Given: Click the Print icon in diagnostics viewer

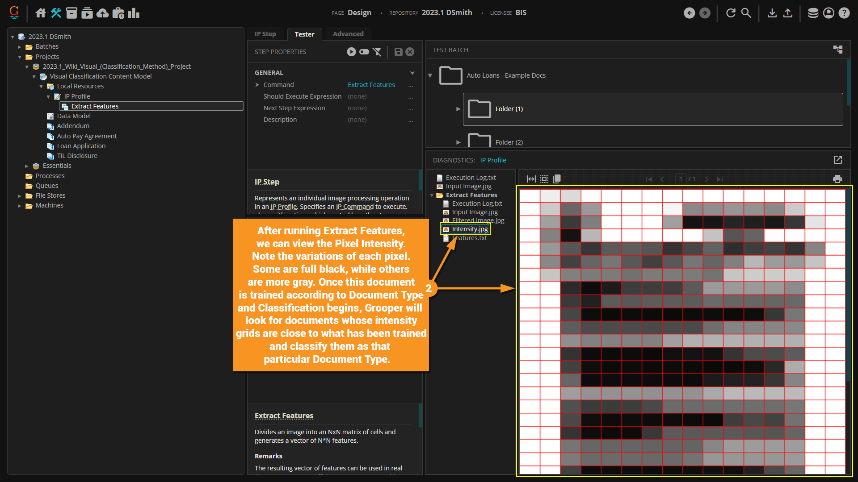Looking at the screenshot, I should [837, 179].
